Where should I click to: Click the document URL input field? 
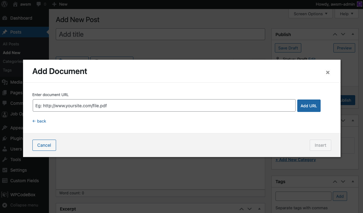(164, 106)
